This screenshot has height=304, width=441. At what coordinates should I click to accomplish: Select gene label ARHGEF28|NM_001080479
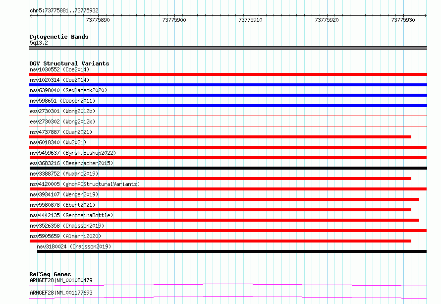tap(61, 280)
